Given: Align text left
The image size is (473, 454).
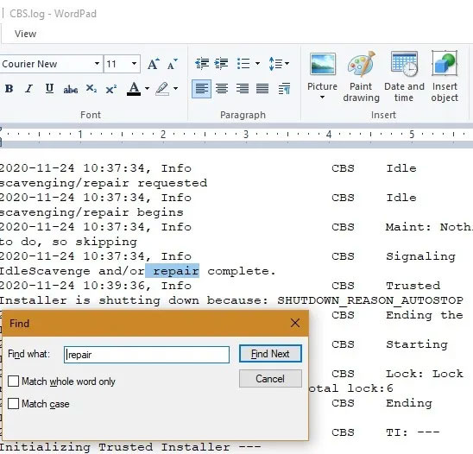Looking at the screenshot, I should click(201, 89).
